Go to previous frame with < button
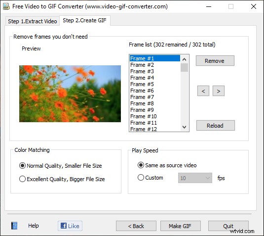The height and width of the screenshot is (236, 264). 203,91
